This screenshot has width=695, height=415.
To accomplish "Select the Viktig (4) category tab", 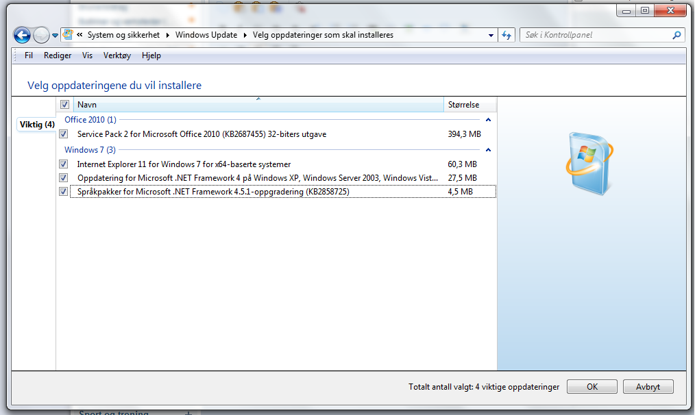I will [x=37, y=125].
